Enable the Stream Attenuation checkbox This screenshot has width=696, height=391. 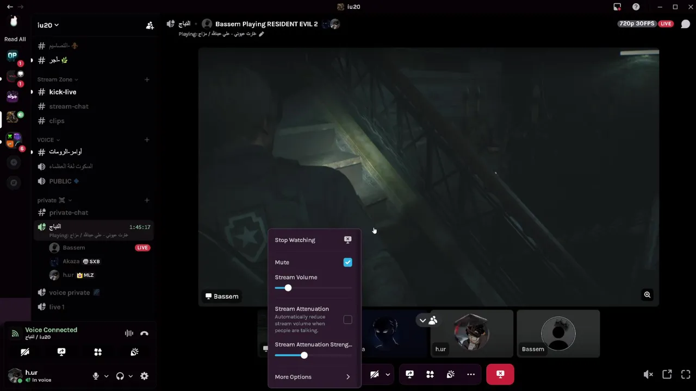[347, 320]
